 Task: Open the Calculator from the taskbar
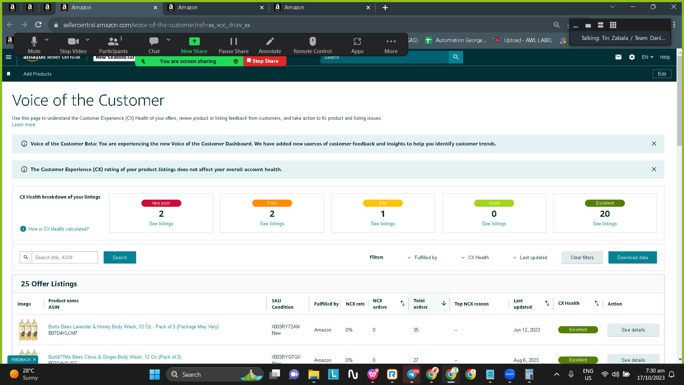(529, 374)
